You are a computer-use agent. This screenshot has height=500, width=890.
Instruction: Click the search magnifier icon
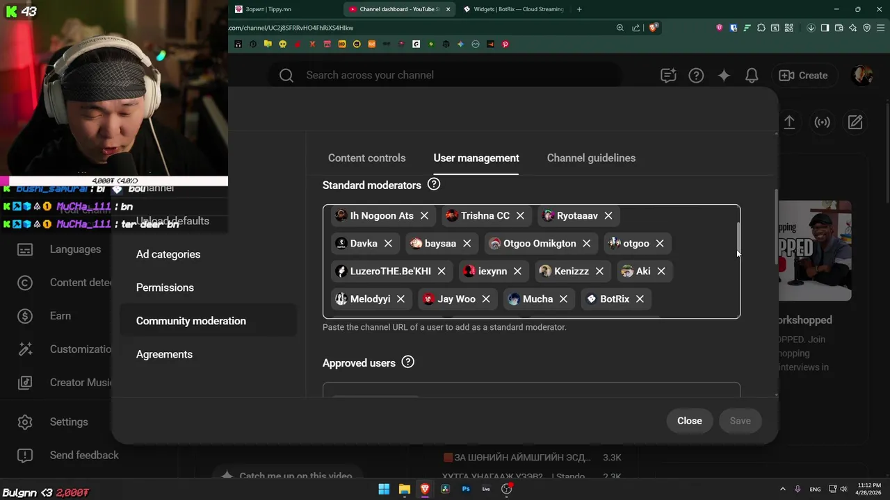pyautogui.click(x=286, y=76)
